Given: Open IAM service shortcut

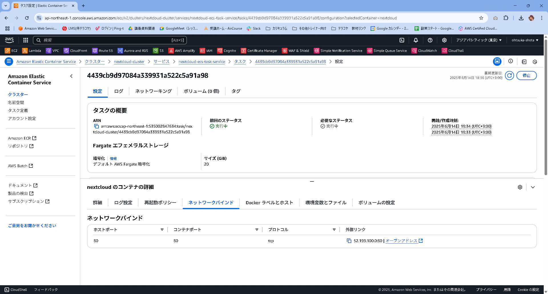Looking at the screenshot, I should click(x=206, y=51).
